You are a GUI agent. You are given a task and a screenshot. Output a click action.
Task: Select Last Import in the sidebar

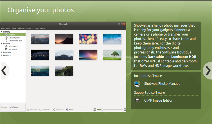(x=14, y=38)
